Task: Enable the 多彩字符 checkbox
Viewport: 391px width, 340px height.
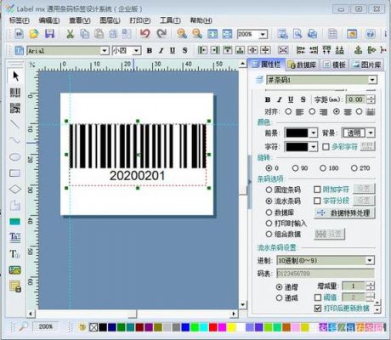Action: pyautogui.click(x=326, y=146)
